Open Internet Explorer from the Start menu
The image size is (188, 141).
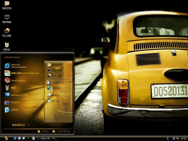[x=16, y=66]
